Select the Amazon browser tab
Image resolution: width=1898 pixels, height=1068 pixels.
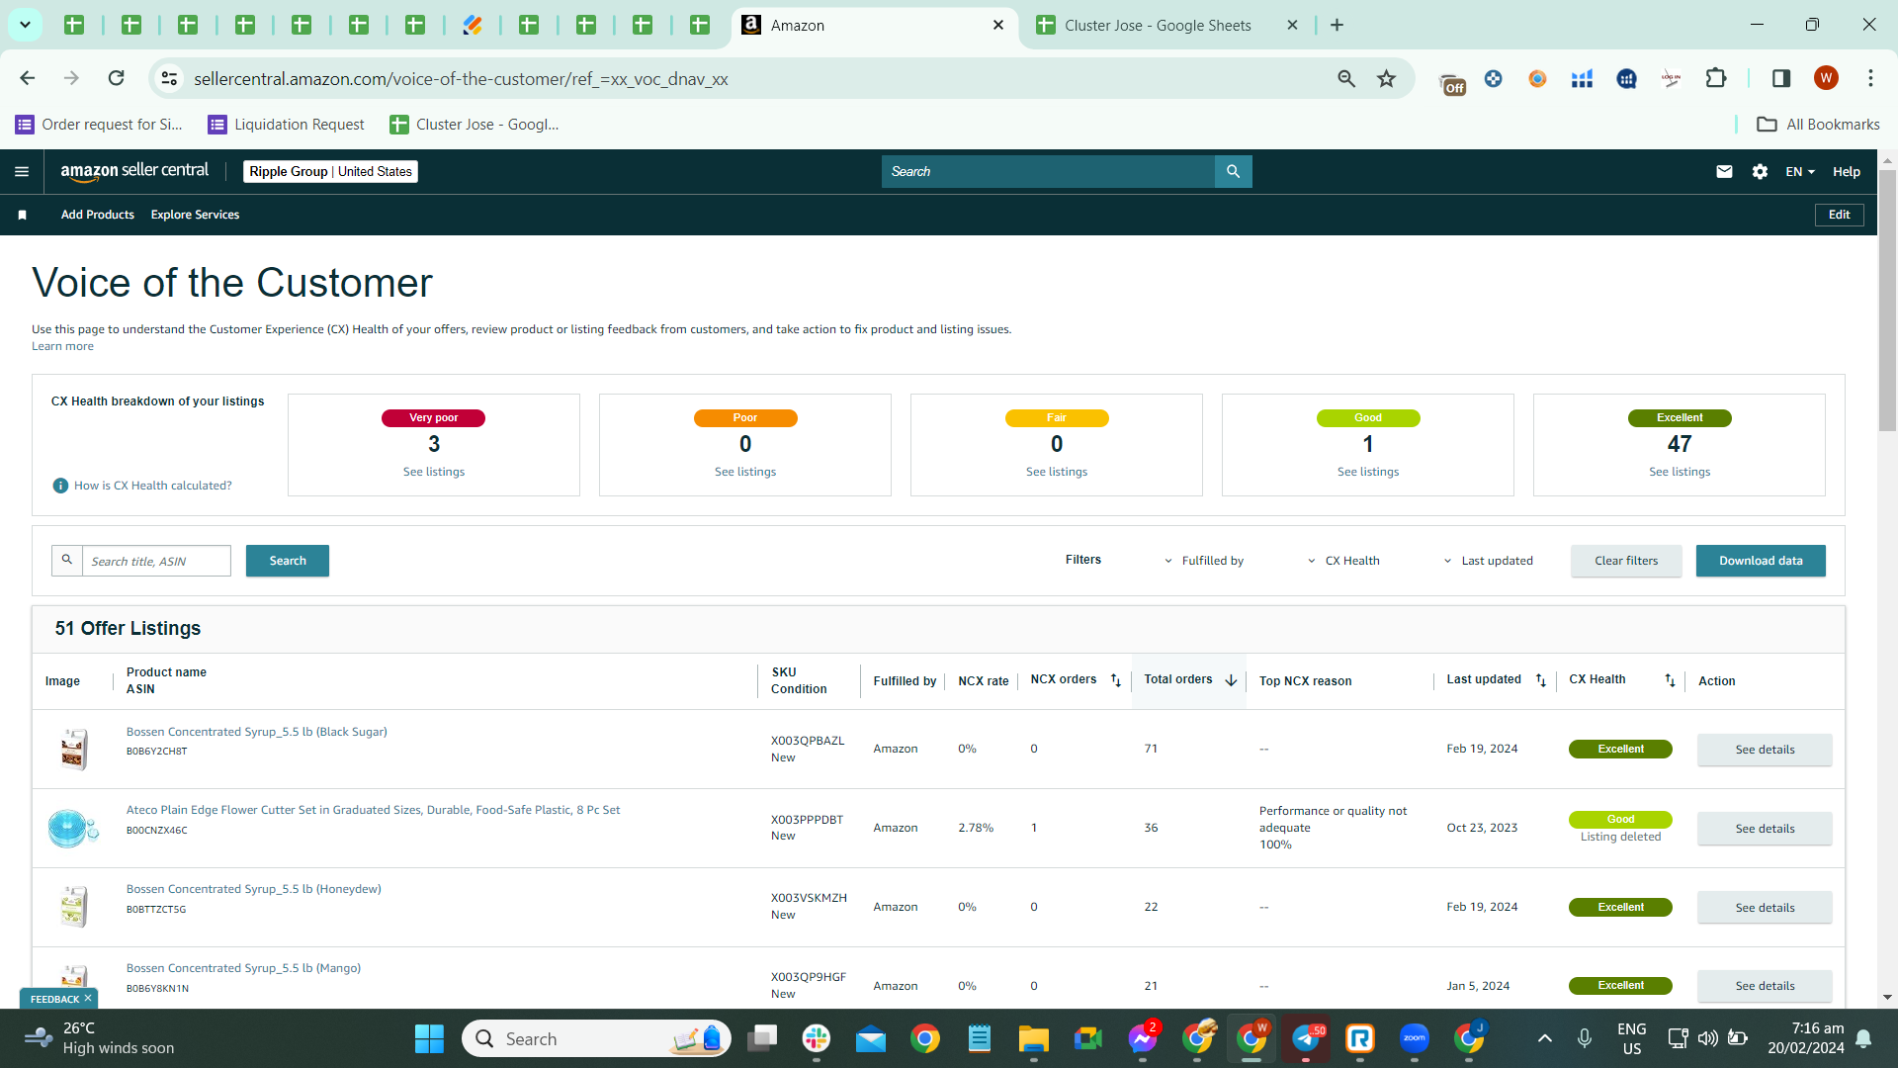tap(873, 26)
